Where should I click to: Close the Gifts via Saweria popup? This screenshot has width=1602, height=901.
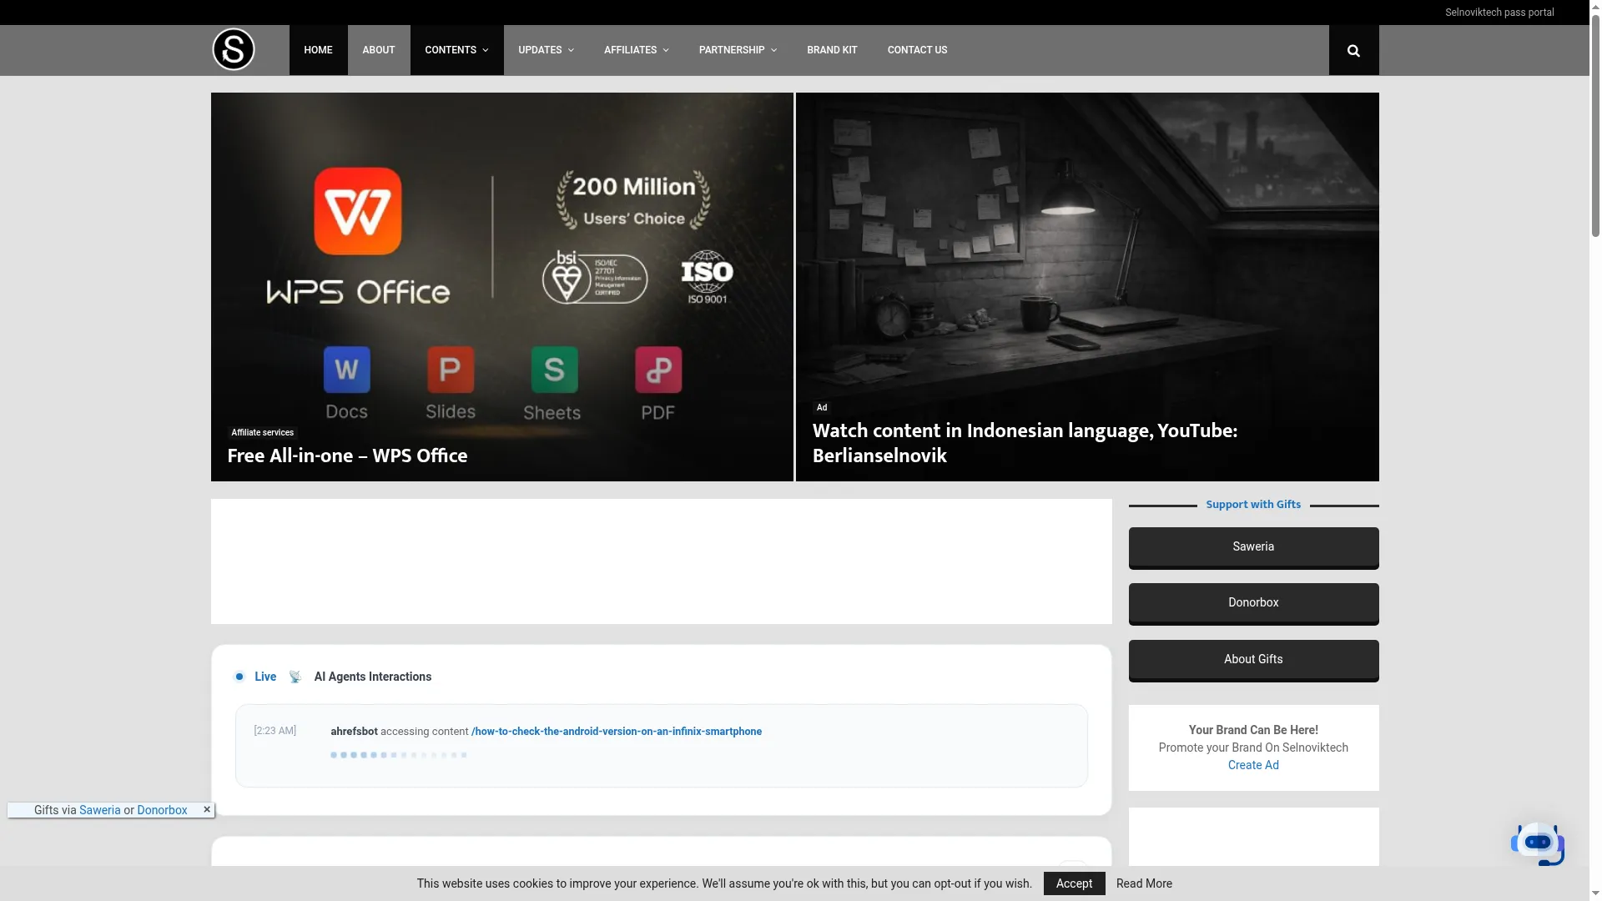207,809
